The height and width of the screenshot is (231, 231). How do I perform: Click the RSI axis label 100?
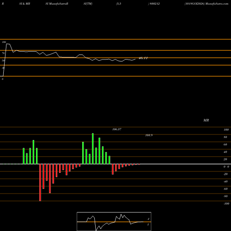click(4, 42)
